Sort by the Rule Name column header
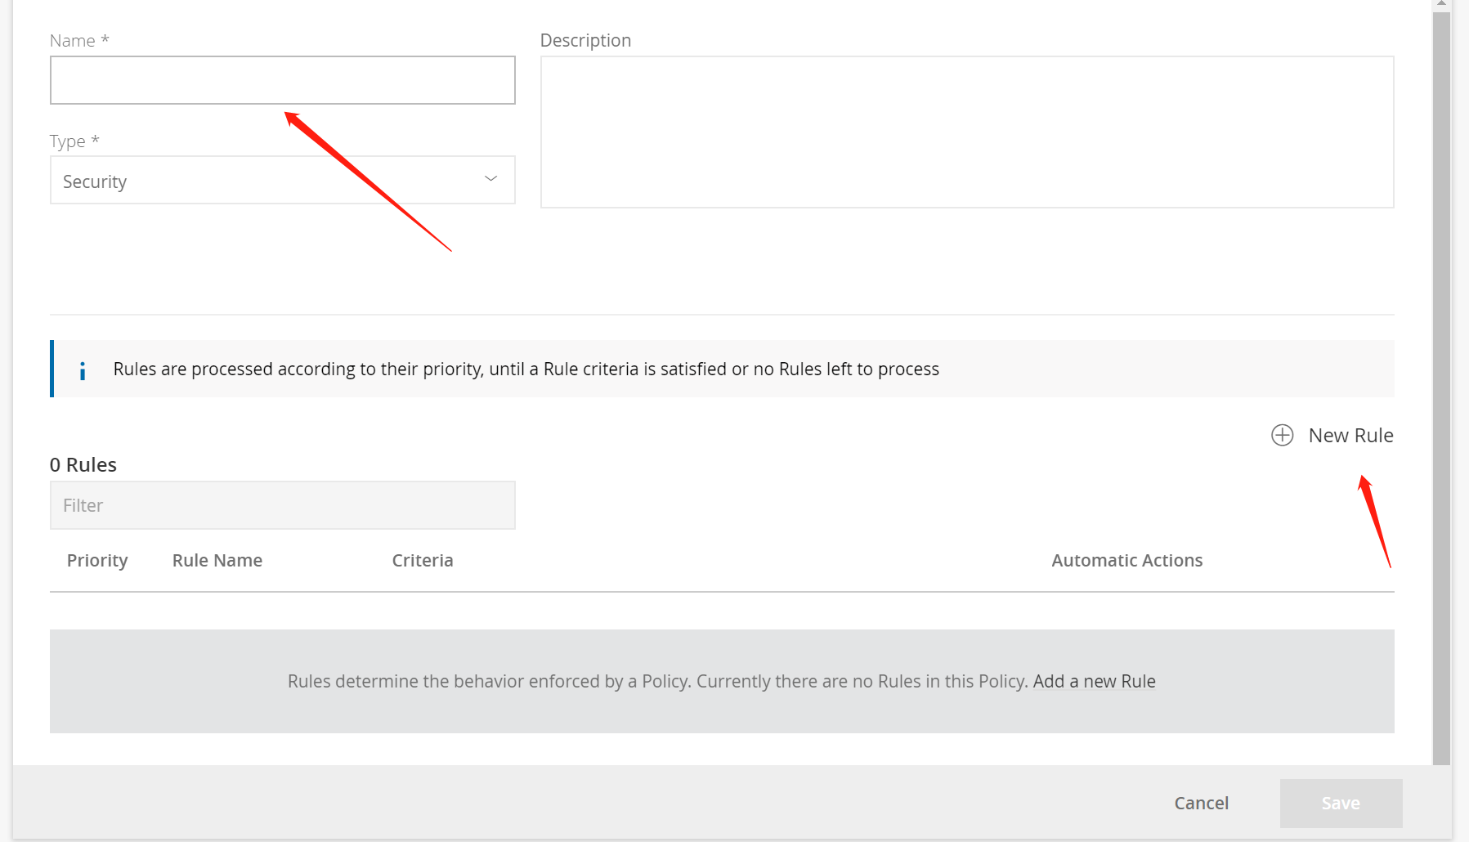Screen dimensions: 1469x842 tap(217, 561)
